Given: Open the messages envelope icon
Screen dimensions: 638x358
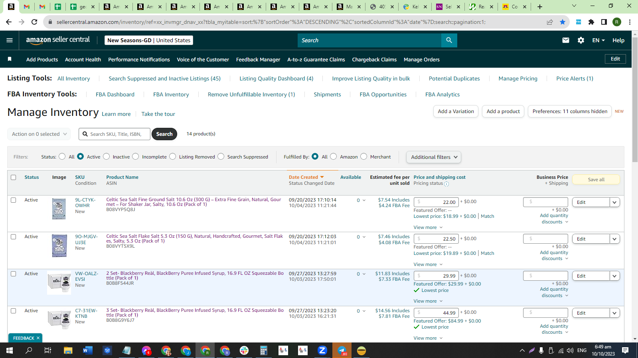Looking at the screenshot, I should point(565,40).
